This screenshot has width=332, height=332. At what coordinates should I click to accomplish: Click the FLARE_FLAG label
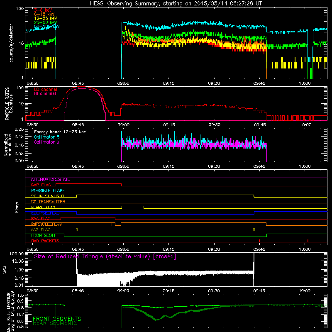tap(43, 207)
